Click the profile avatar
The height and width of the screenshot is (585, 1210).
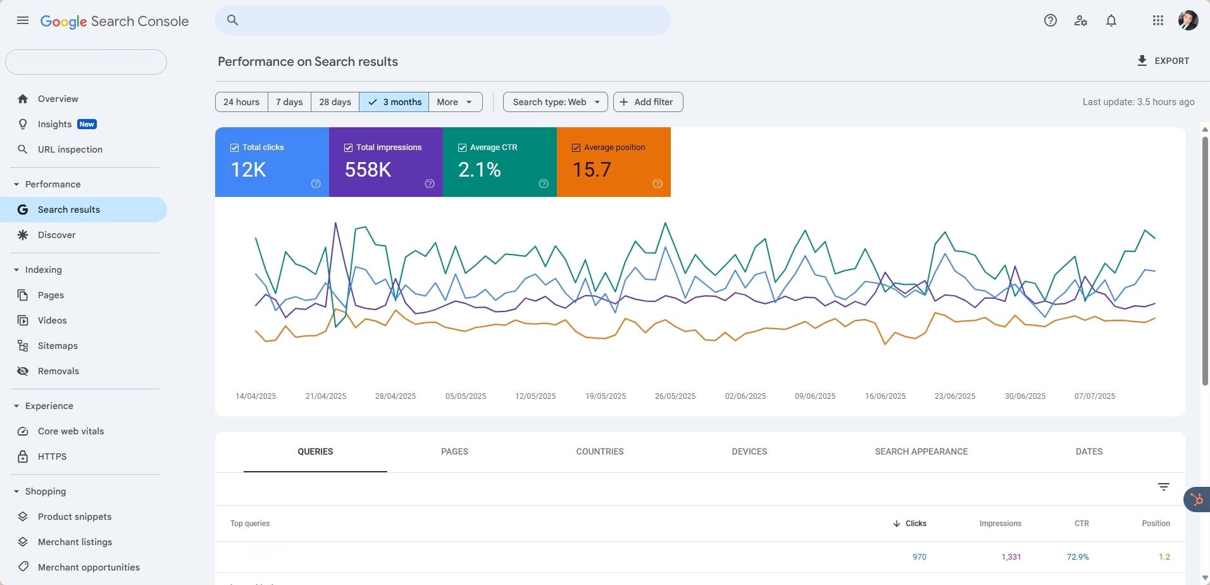coord(1188,20)
